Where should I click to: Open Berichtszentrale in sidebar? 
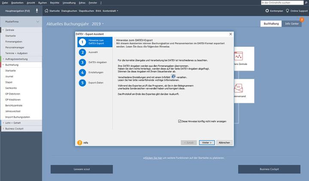point(14,105)
